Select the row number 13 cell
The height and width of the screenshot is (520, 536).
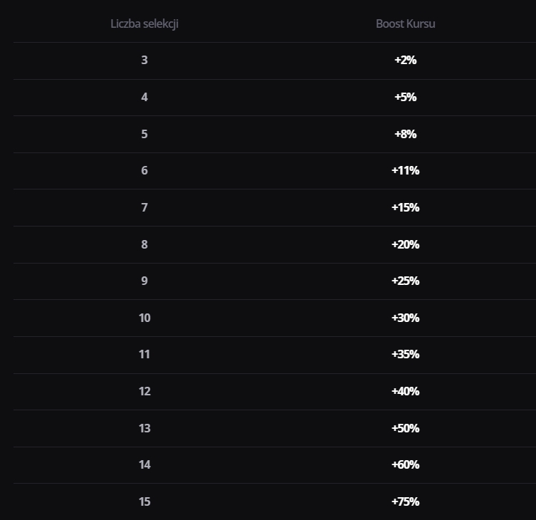click(x=144, y=428)
